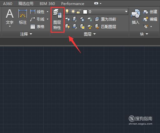Screen dimensions: 160x133
Task: Click the block attribute edit icon
Action: point(146,26)
